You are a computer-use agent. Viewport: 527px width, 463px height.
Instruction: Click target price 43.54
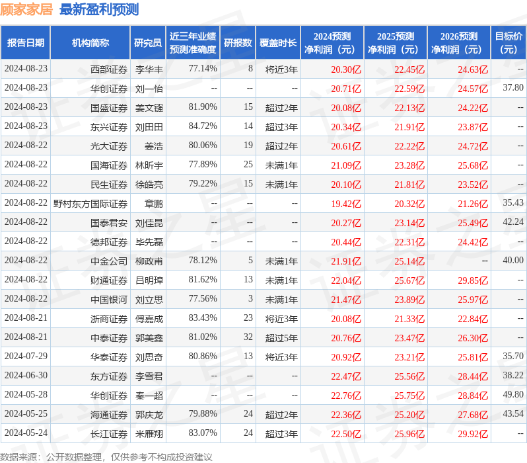[513, 414]
